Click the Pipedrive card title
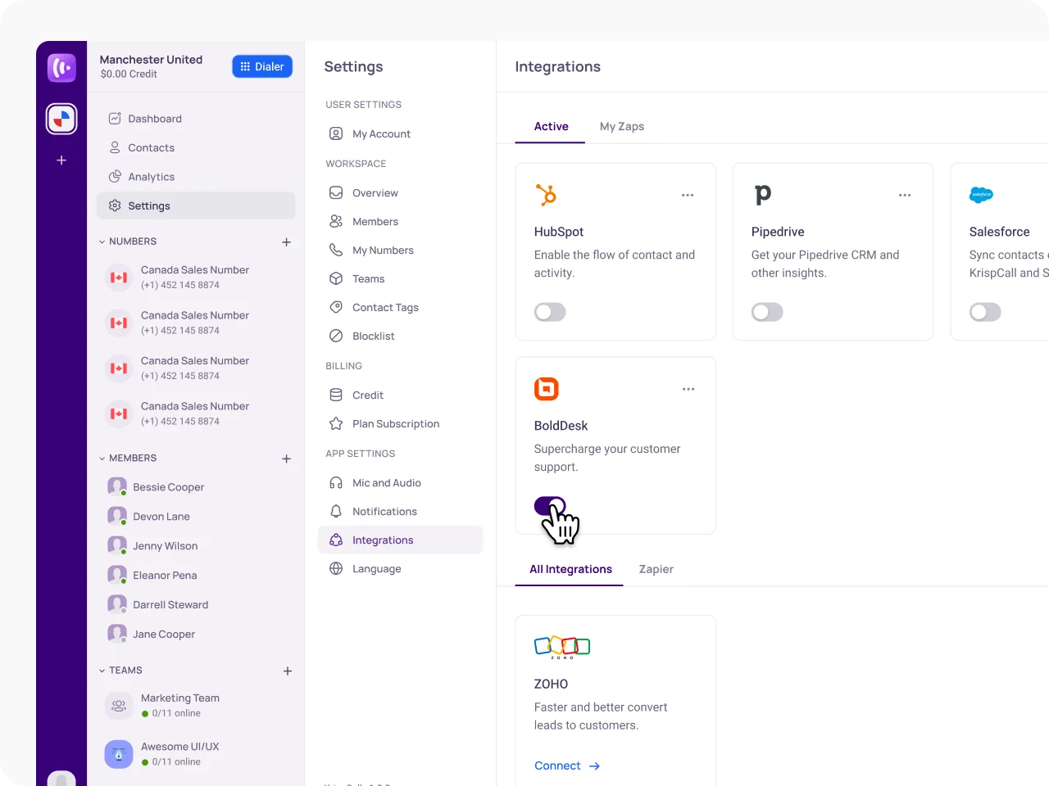 tap(778, 233)
